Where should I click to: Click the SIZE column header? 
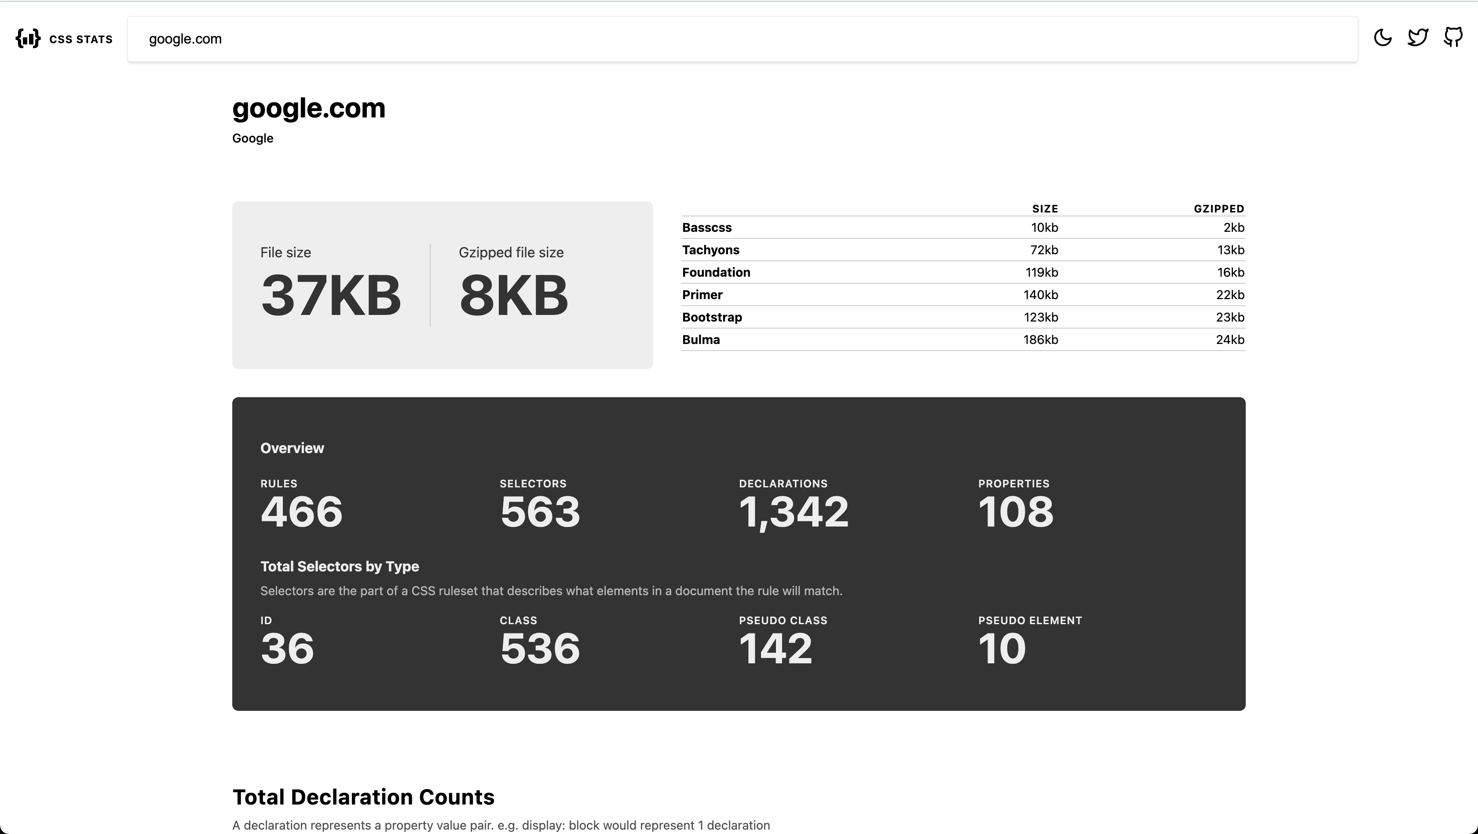1045,209
